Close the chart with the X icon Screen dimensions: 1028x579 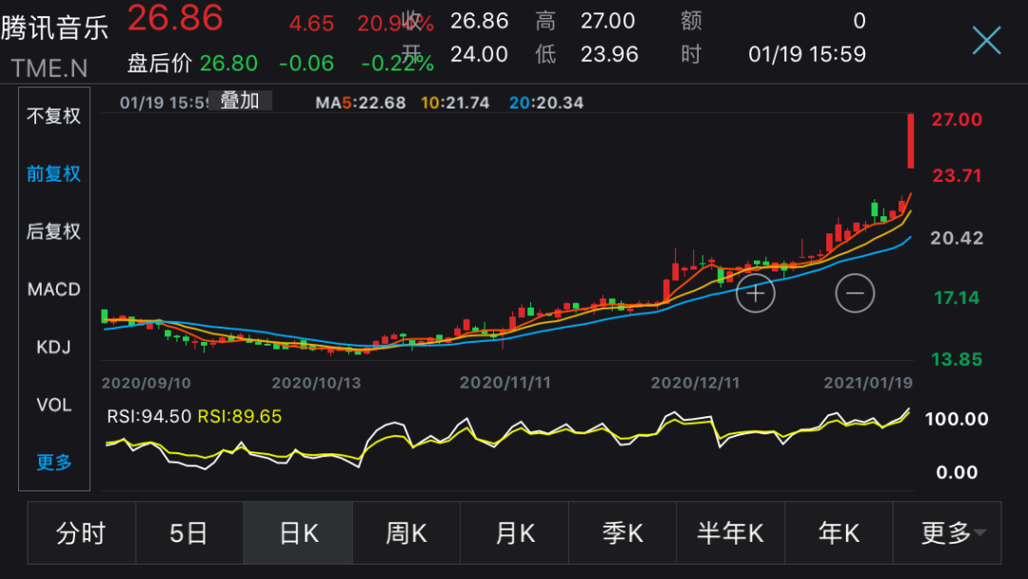pos(987,41)
